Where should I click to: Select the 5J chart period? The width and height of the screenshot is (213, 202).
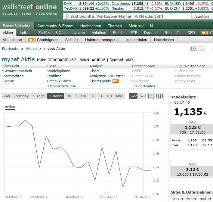pos(100,96)
